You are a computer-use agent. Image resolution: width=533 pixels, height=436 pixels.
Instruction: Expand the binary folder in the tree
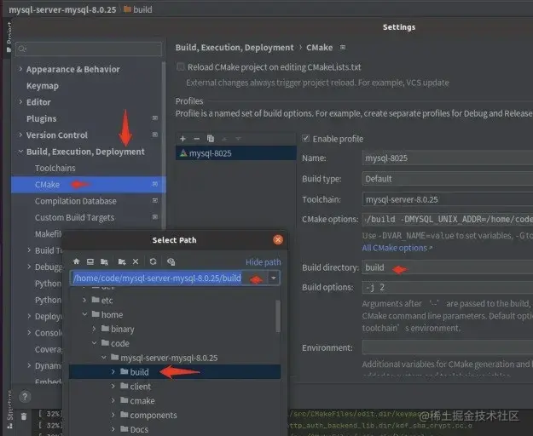click(x=94, y=329)
